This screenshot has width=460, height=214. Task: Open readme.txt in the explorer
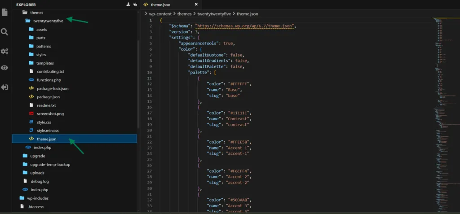coord(46,105)
